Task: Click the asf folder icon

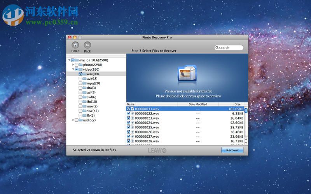Action: tap(84, 92)
